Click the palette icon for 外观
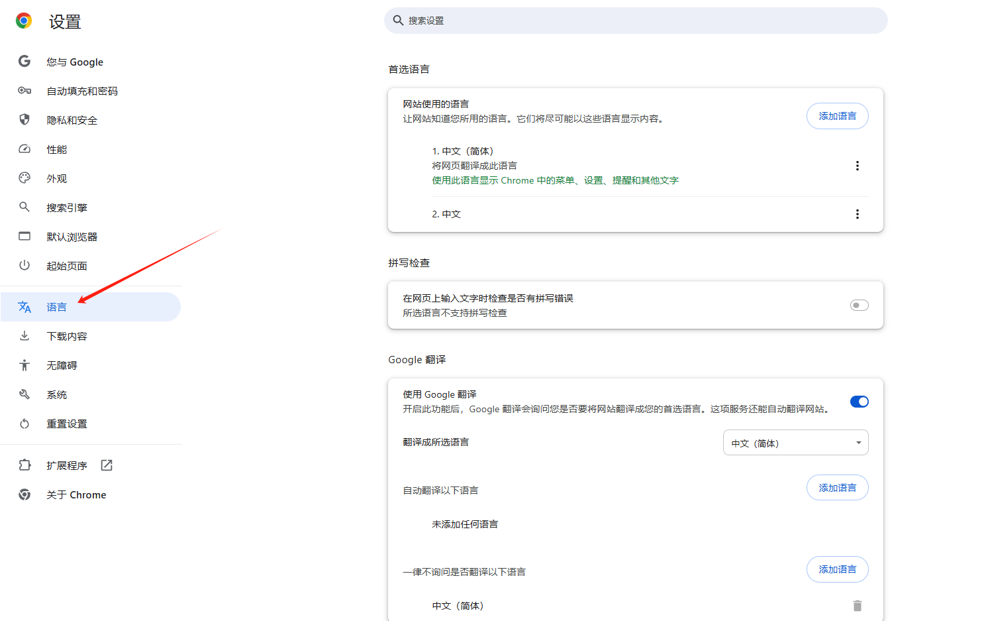 click(25, 178)
